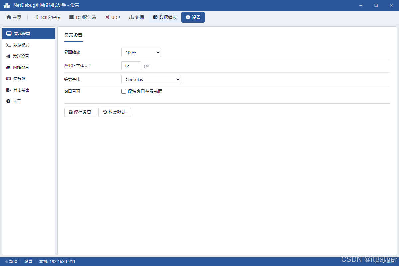Viewport: 399px width, 266px height.
Task: Click the 显示设置 section heading
Action: [73, 35]
